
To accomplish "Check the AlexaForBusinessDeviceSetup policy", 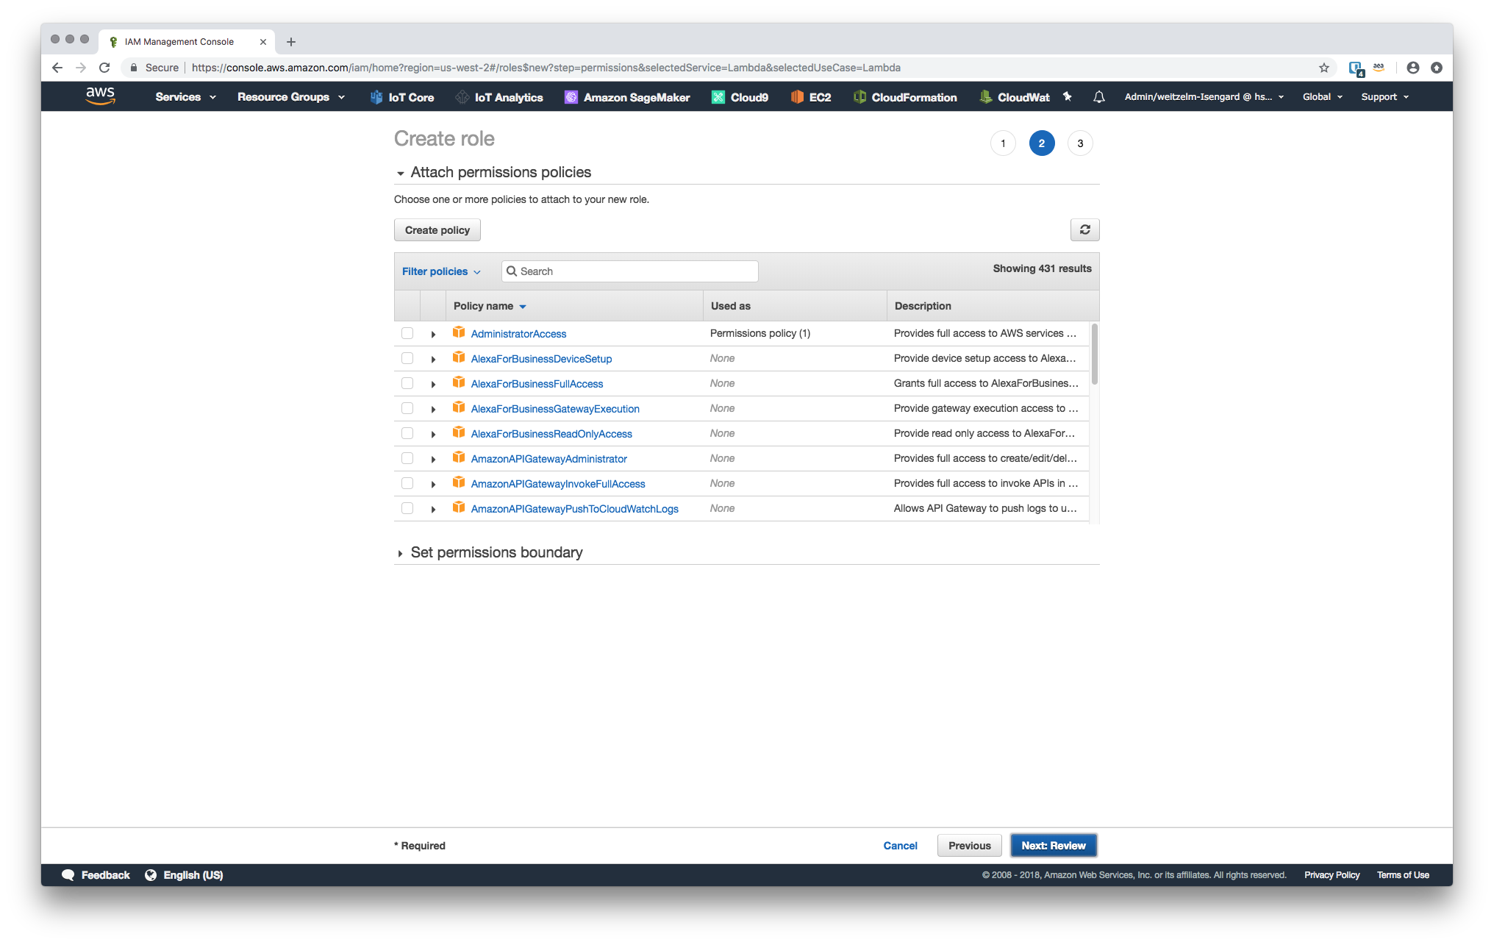I will coord(407,358).
